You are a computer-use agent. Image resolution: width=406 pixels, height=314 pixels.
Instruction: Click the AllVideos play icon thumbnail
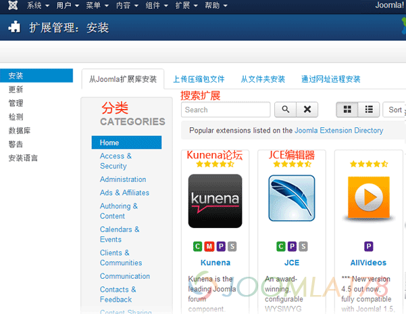369,198
